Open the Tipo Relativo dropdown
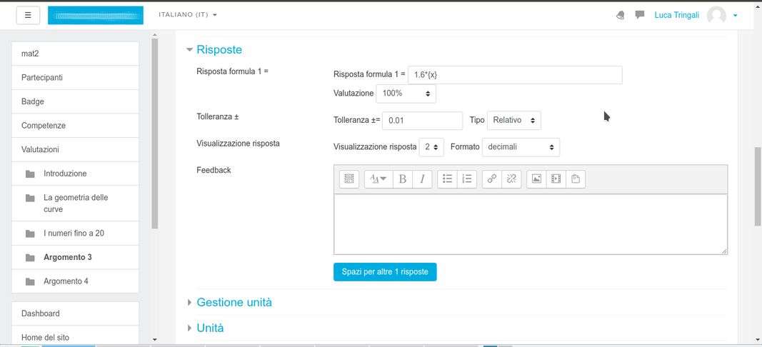 tap(513, 120)
